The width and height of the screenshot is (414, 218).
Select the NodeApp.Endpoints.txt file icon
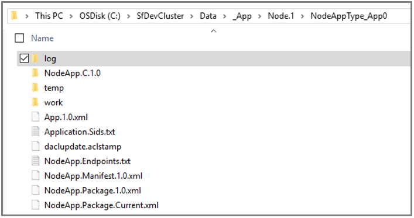coord(35,161)
